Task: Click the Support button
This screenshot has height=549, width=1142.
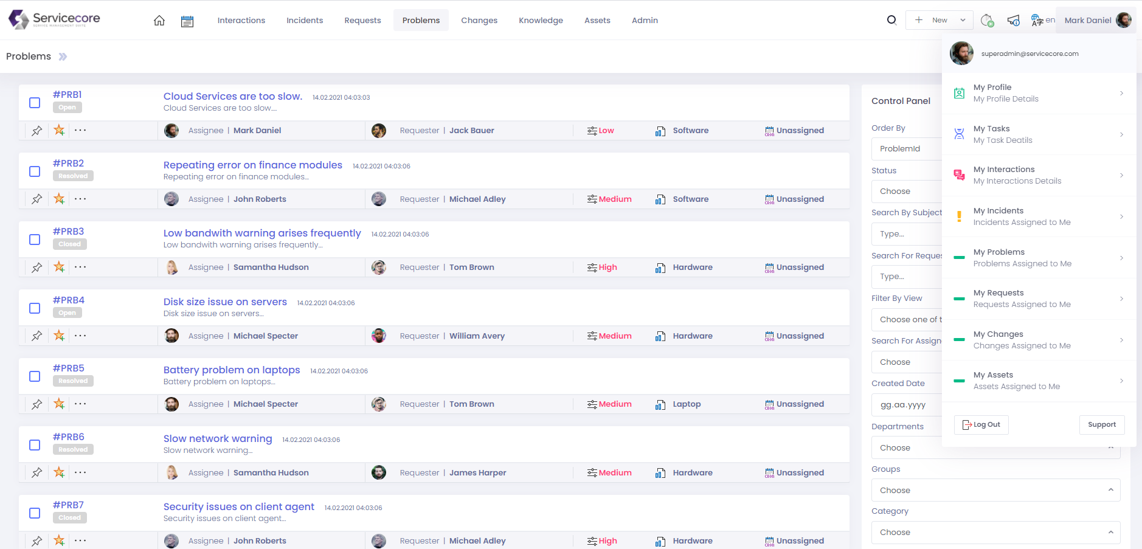Action: pyautogui.click(x=1101, y=425)
